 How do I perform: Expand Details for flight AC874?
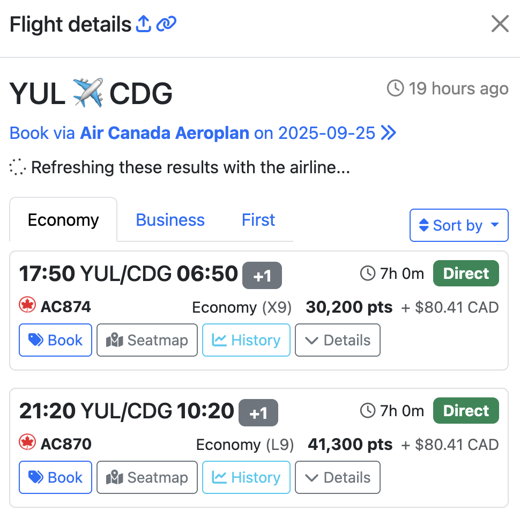(338, 340)
